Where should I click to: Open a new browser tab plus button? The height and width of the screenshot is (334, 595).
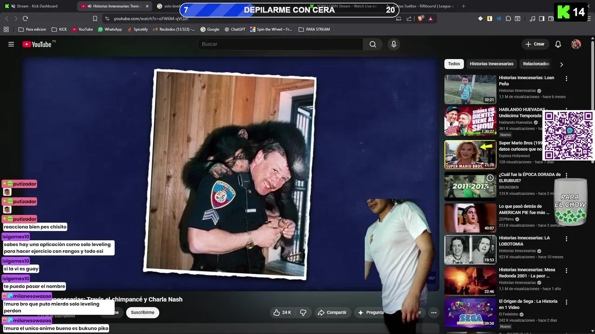point(463,6)
